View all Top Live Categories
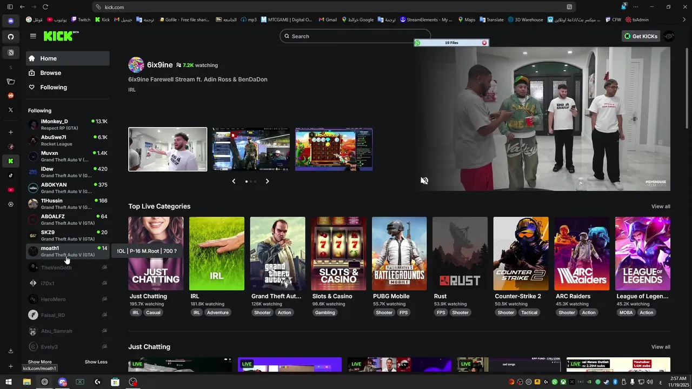 tap(661, 206)
